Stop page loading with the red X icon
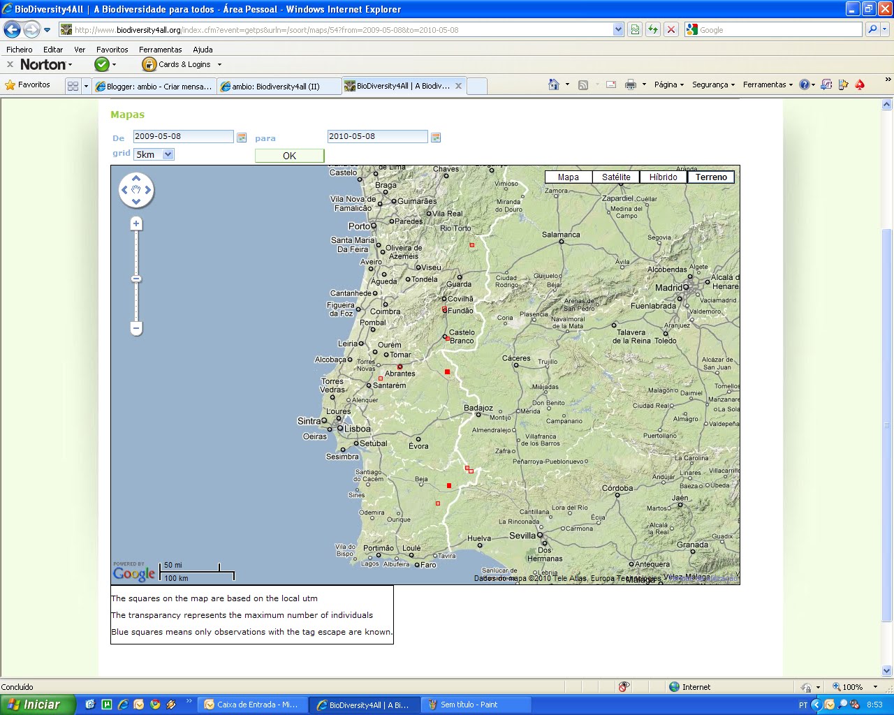Viewport: 894px width, 715px height. click(x=671, y=29)
